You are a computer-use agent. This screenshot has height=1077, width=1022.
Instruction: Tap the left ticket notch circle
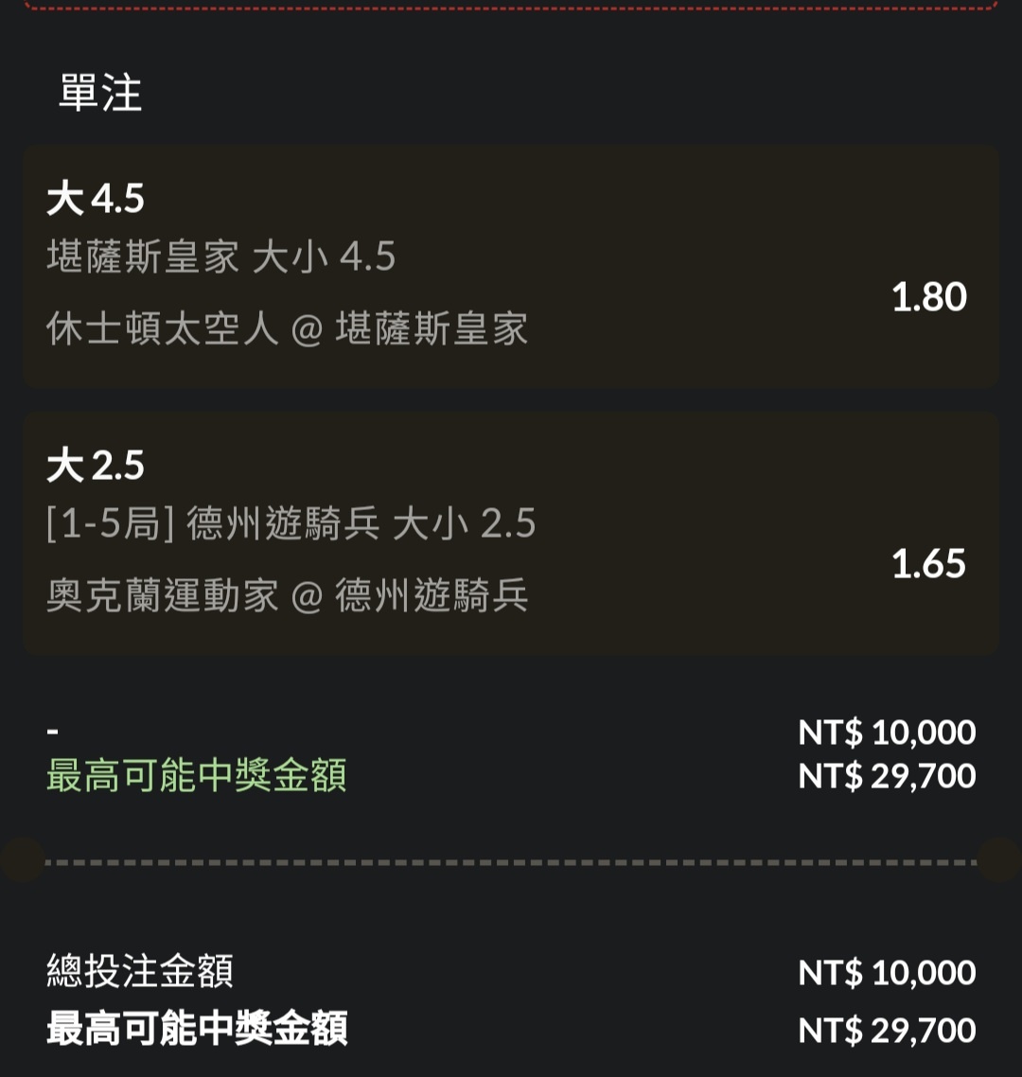point(21,859)
